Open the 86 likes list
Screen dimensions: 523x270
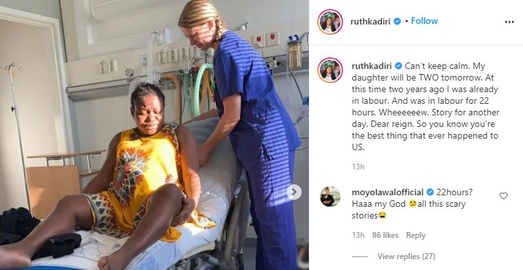pyautogui.click(x=385, y=235)
